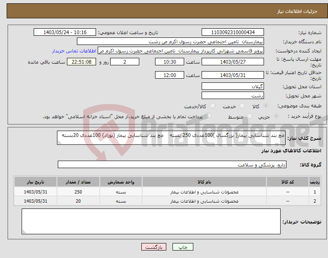Screen dimensions: 328x258
Task: Click the تاریخ نیاز column header
Action: coord(36,182)
